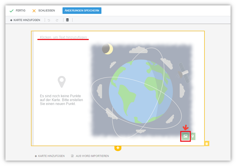The image size is (236, 166).
Task: Undo the last action with the undo arrow
Action: tap(49, 20)
